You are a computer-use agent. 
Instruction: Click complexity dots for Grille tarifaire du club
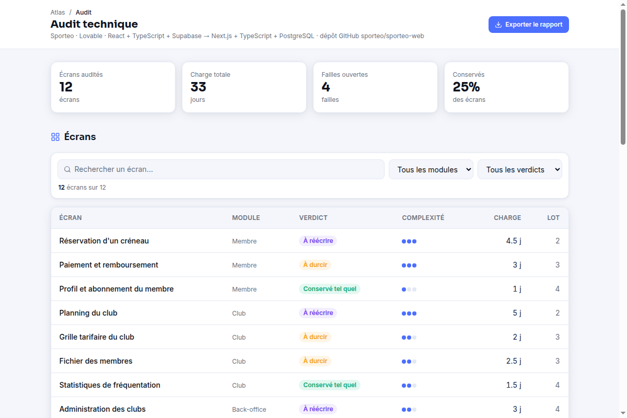[409, 338]
